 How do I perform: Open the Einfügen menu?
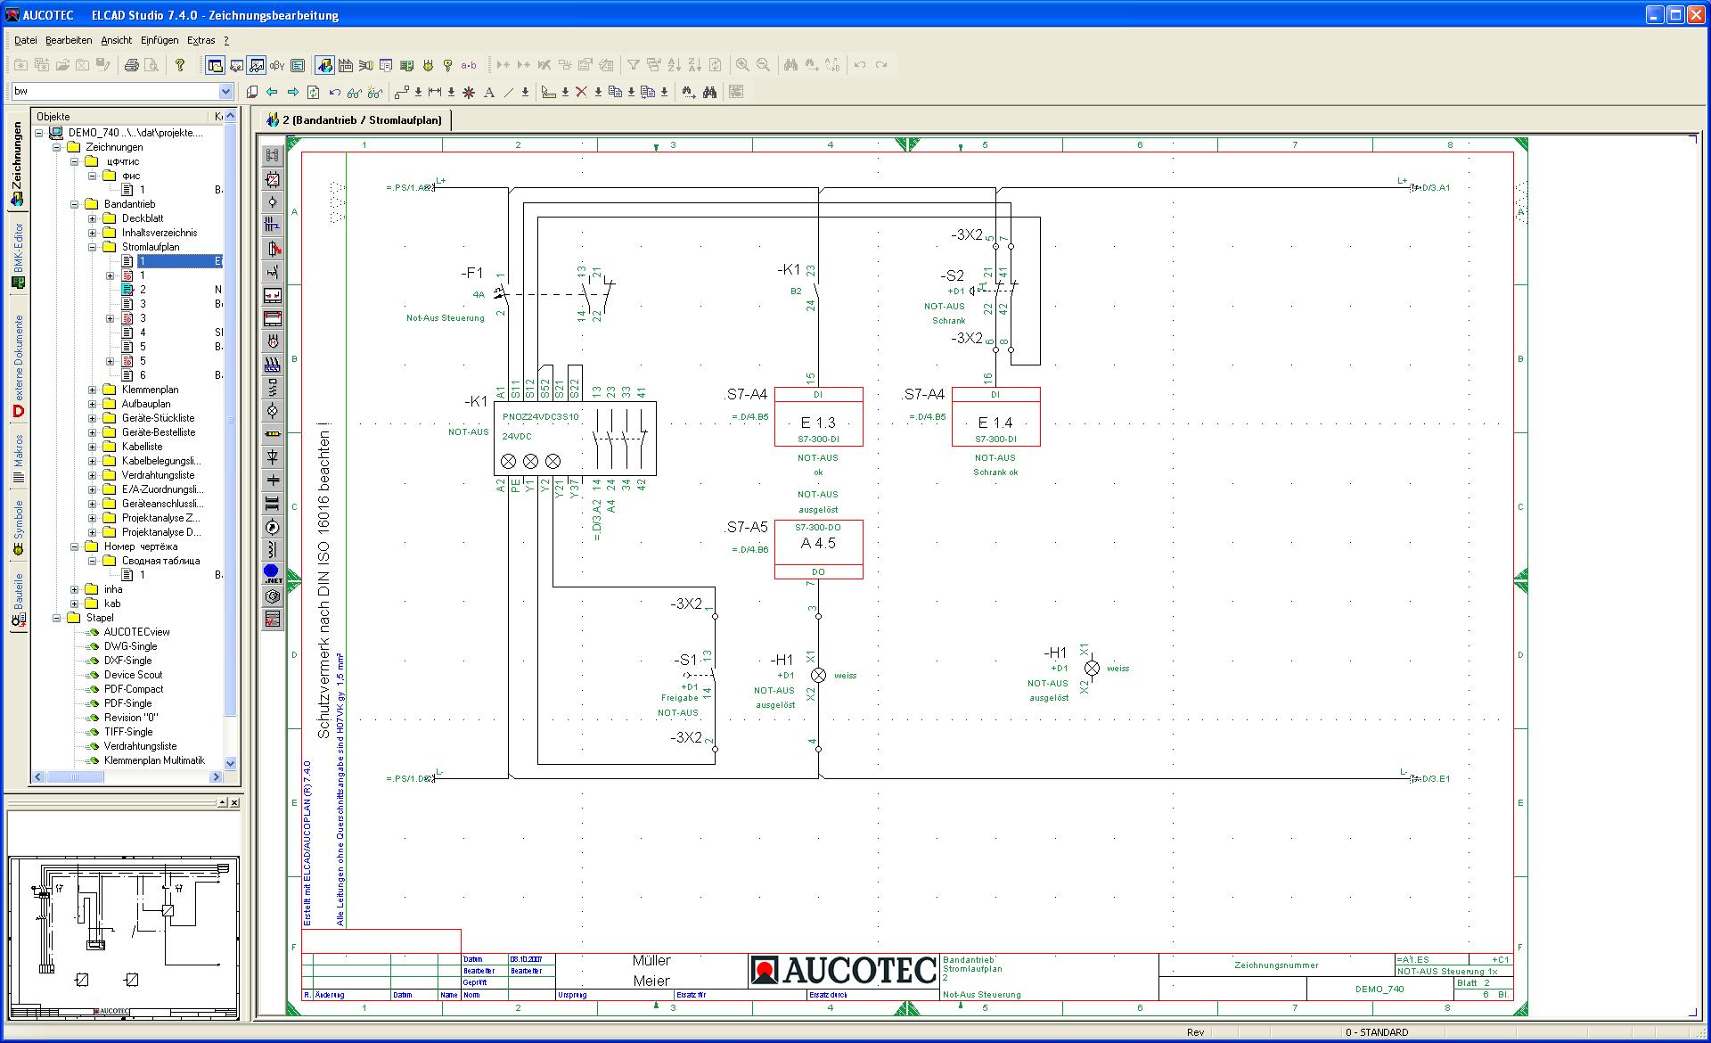pos(160,40)
